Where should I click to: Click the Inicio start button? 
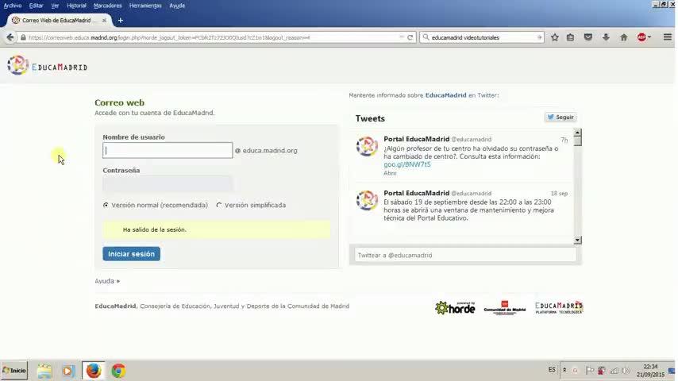click(x=14, y=371)
